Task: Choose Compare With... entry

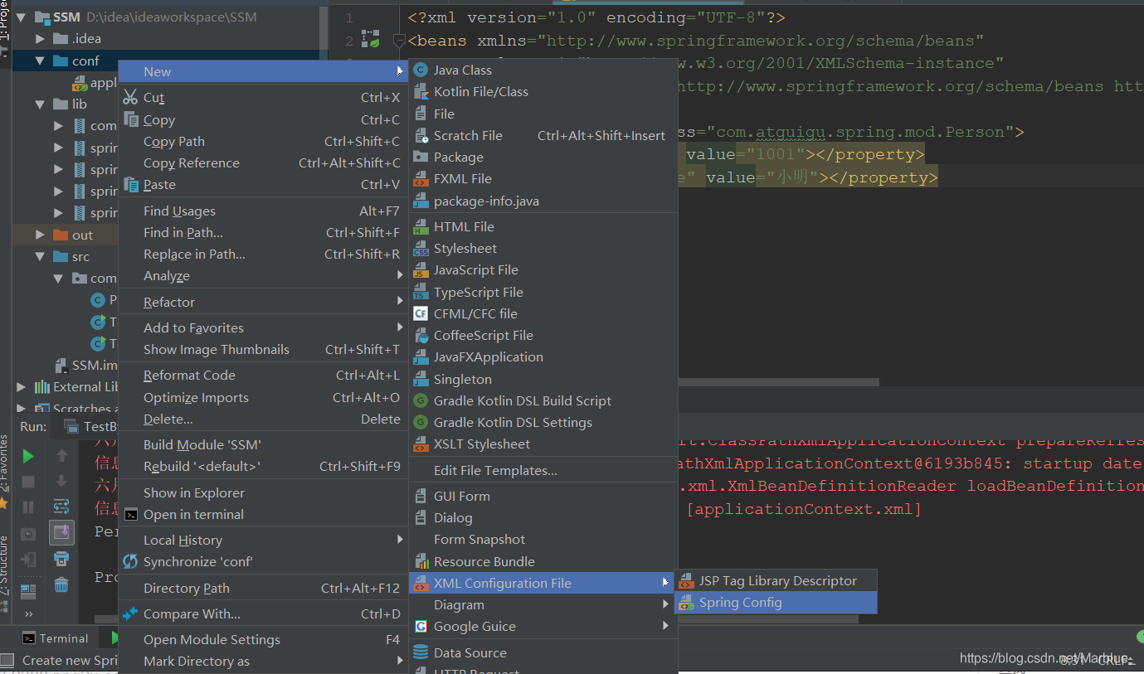Action: (264, 613)
